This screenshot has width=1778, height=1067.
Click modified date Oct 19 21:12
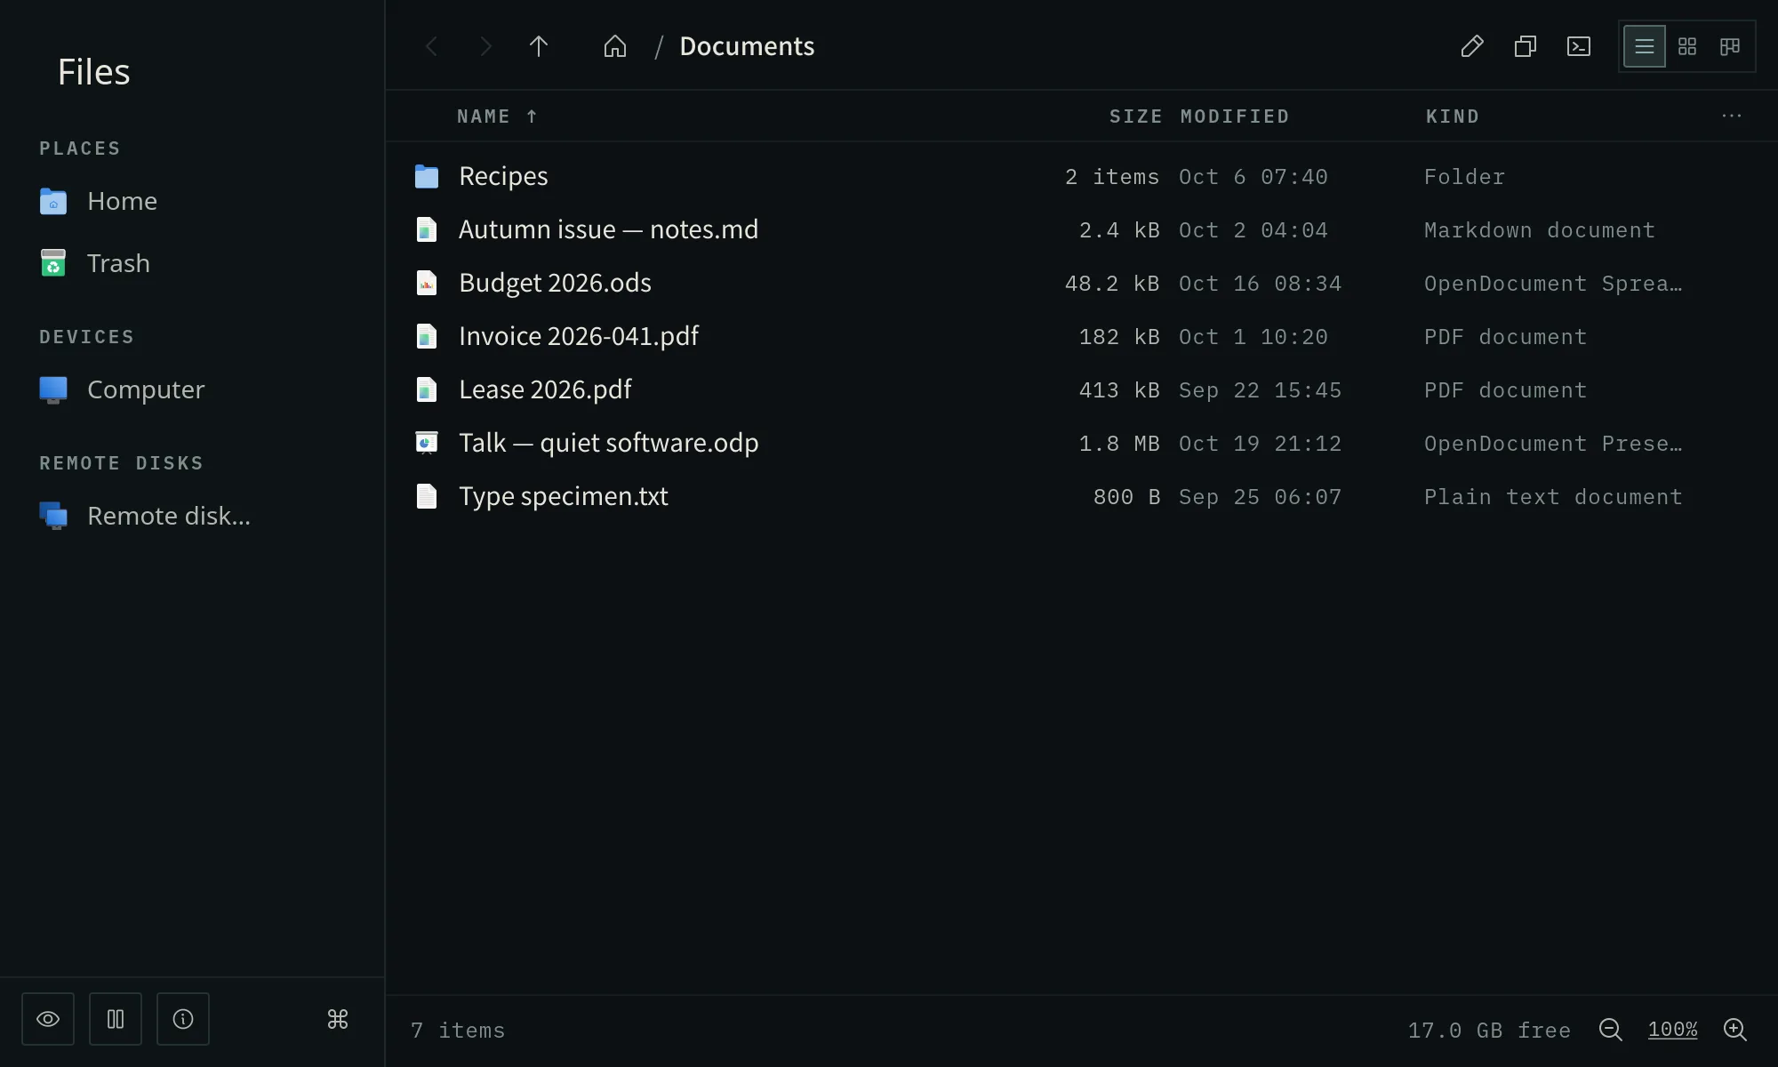point(1260,444)
